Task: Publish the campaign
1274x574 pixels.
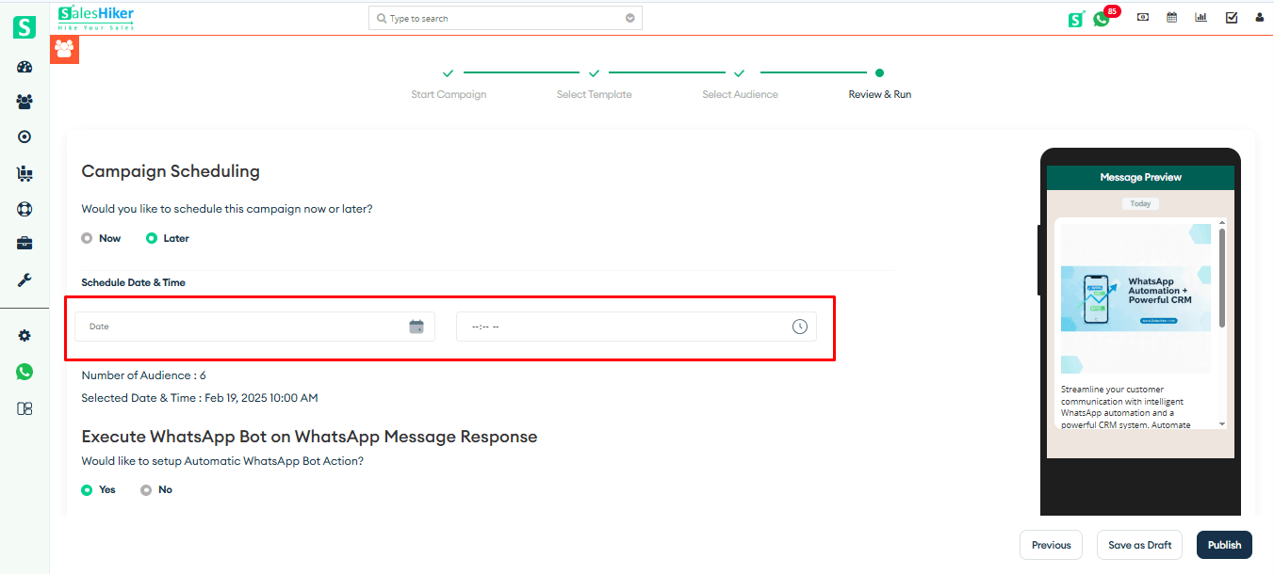Action: 1223,544
